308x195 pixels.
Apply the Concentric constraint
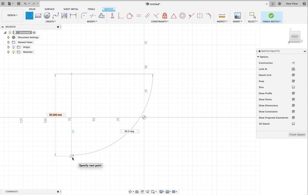click(x=182, y=15)
